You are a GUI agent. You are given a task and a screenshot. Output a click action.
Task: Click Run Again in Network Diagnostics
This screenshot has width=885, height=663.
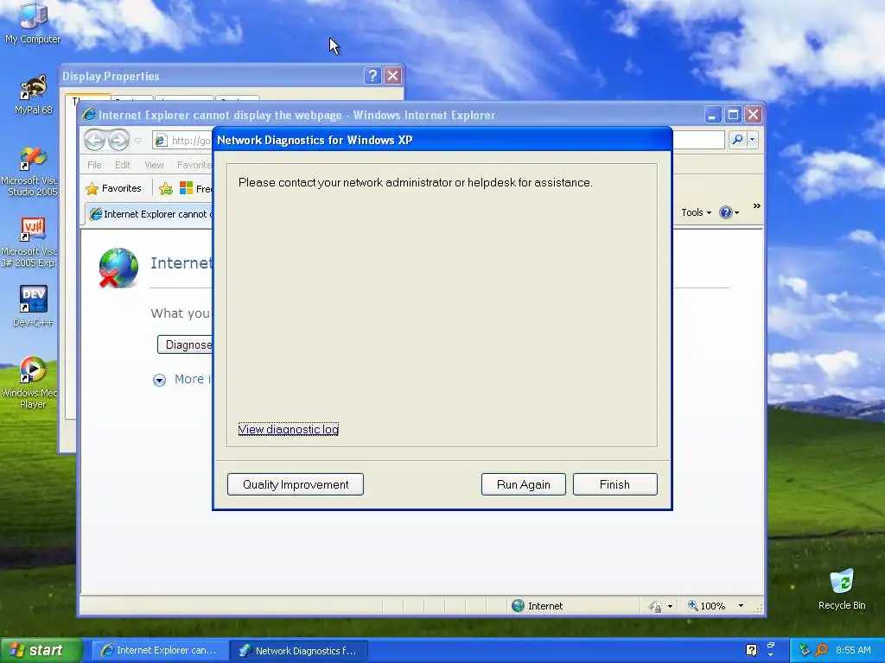click(523, 484)
